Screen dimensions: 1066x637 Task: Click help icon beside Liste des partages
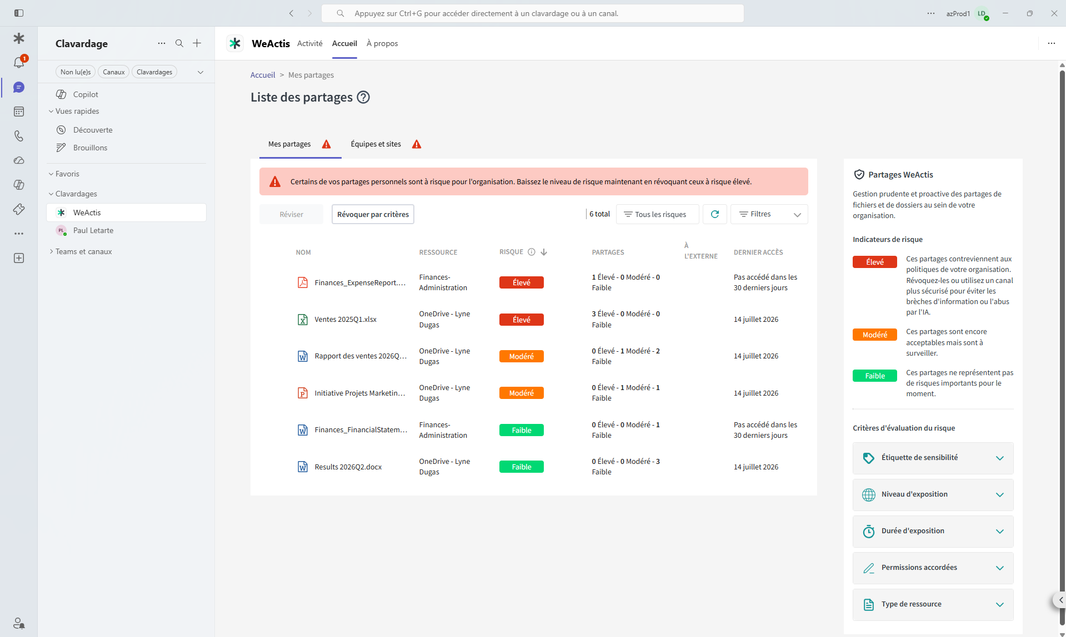pyautogui.click(x=363, y=97)
